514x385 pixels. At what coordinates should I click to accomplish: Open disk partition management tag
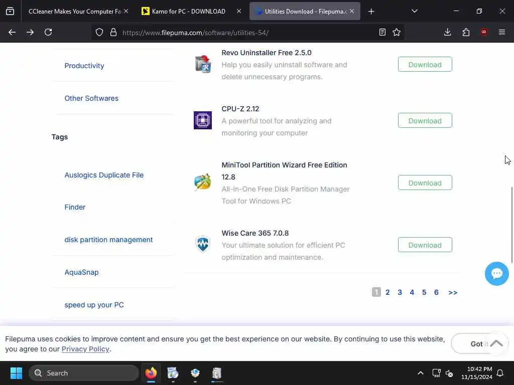click(108, 240)
